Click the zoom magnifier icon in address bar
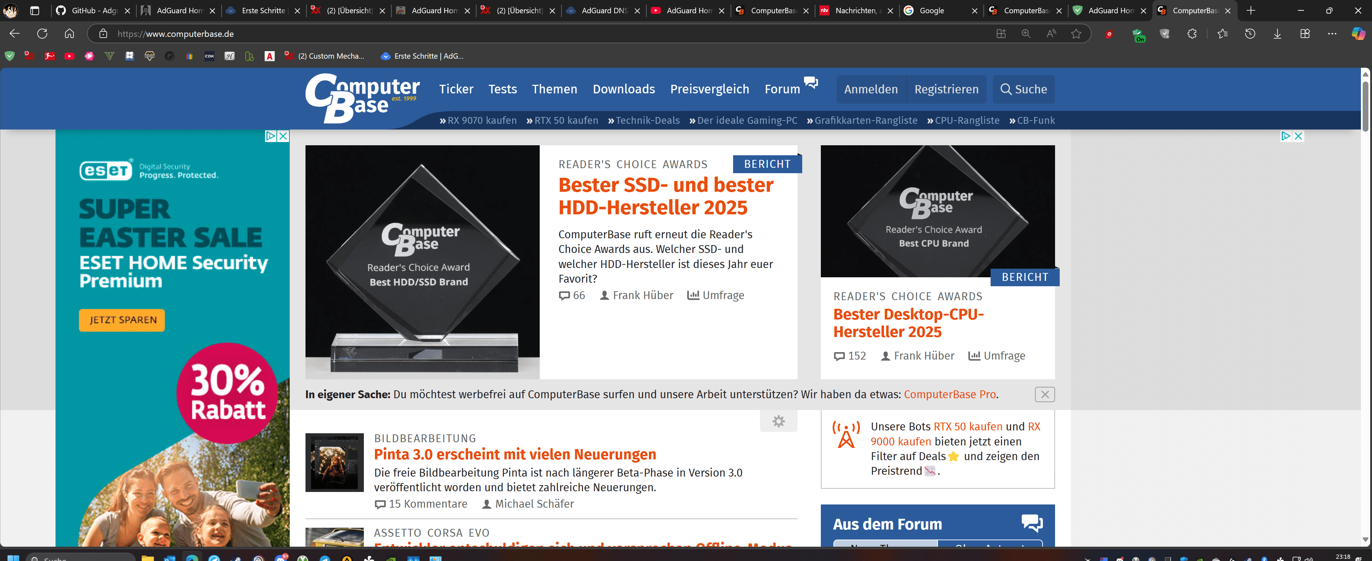Screen dimensions: 1372x561 pyautogui.click(x=1026, y=34)
